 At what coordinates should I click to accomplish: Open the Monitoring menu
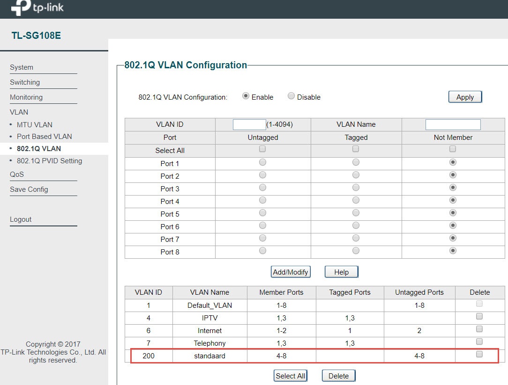[x=26, y=97]
